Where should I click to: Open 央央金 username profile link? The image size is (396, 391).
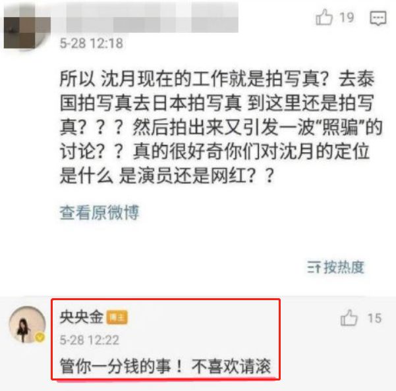[82, 317]
